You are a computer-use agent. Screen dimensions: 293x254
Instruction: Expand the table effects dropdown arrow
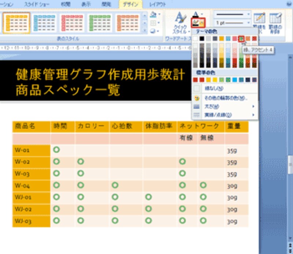point(158,31)
